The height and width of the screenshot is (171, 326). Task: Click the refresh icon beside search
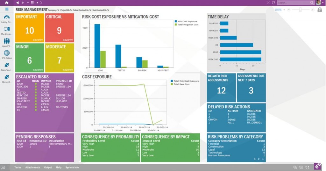click(x=273, y=3)
